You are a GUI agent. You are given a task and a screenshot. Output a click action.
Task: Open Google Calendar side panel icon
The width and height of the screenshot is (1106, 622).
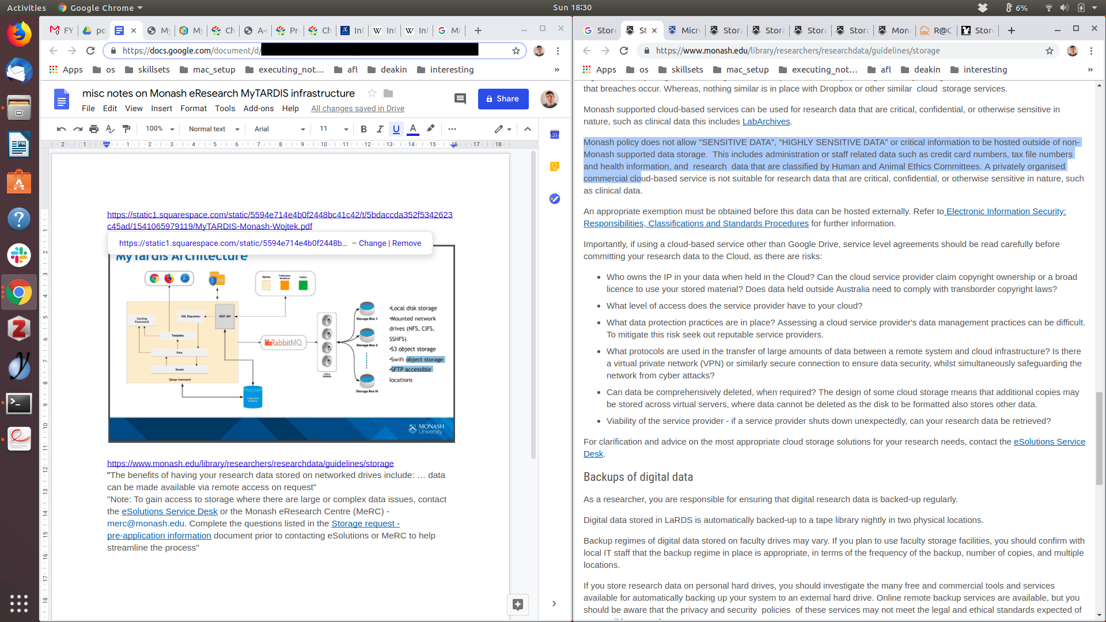554,134
